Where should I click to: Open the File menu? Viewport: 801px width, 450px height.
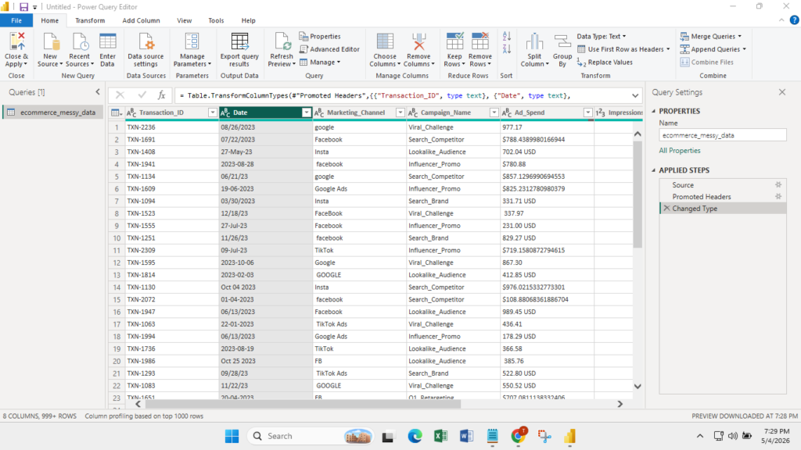(x=16, y=20)
